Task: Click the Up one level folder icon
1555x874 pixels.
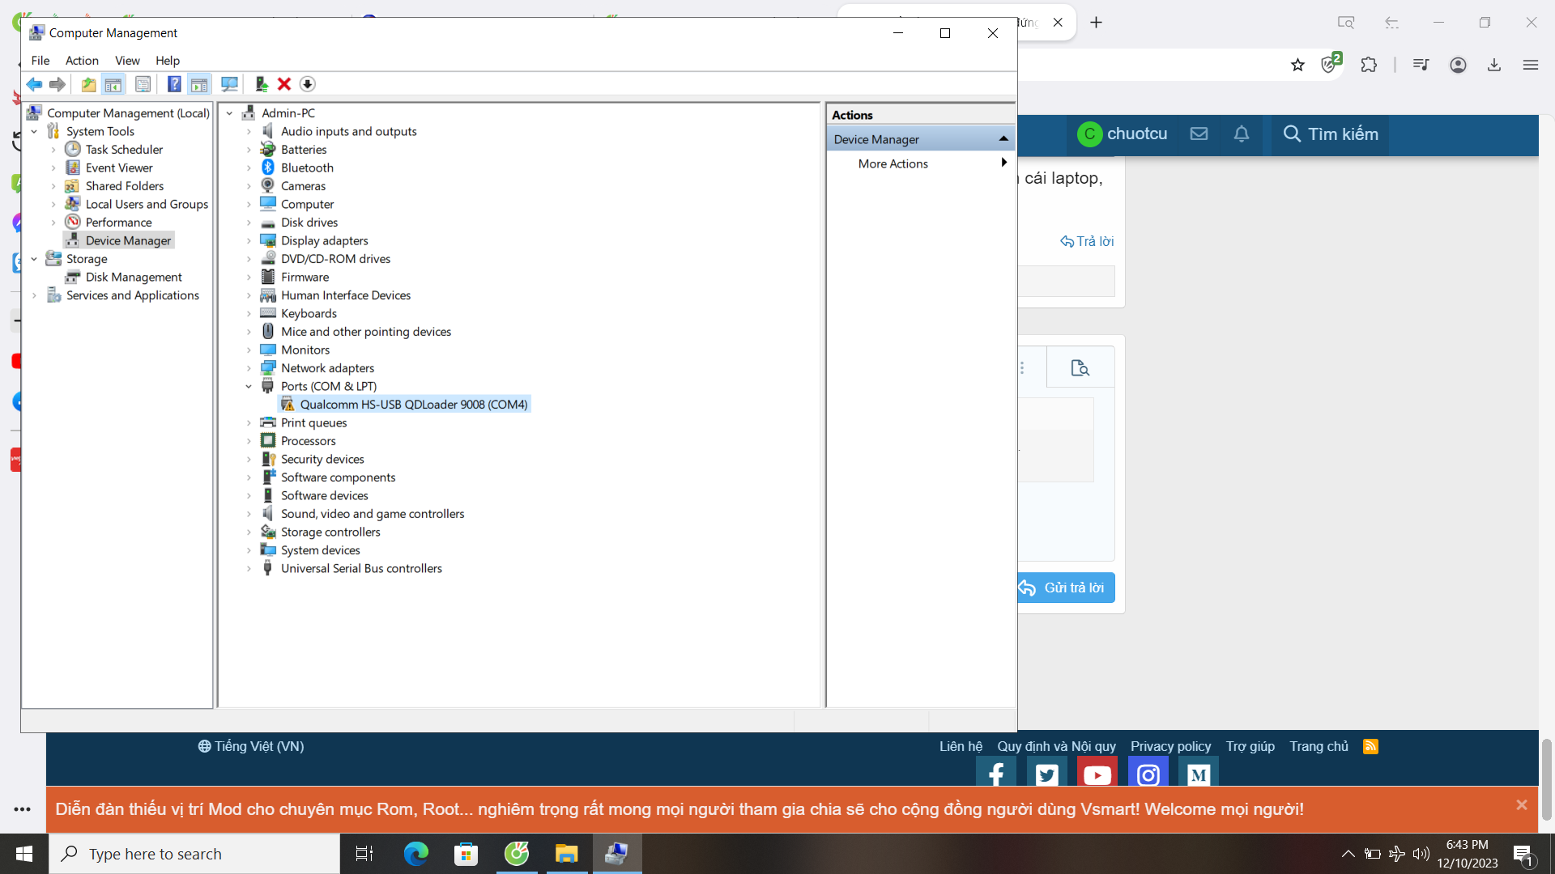Action: click(x=88, y=84)
